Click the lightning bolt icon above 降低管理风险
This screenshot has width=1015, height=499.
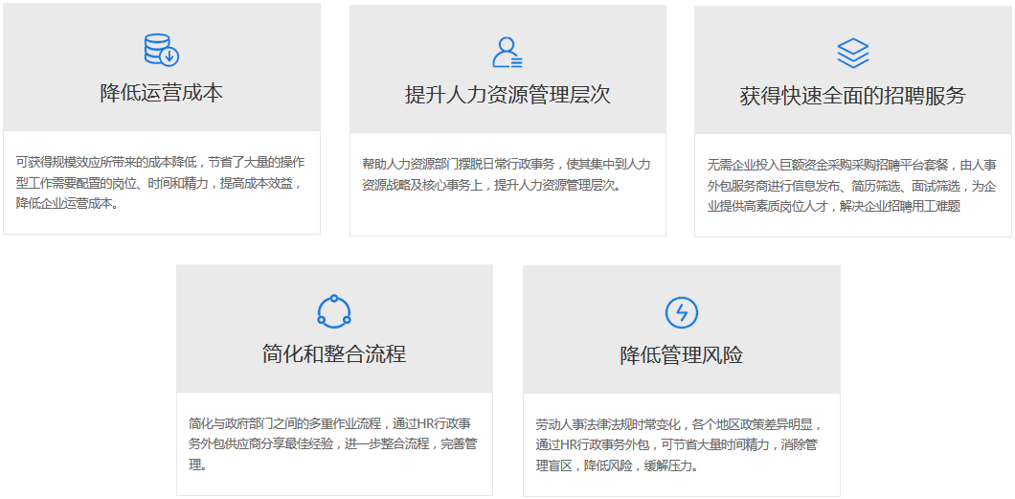[x=681, y=312]
